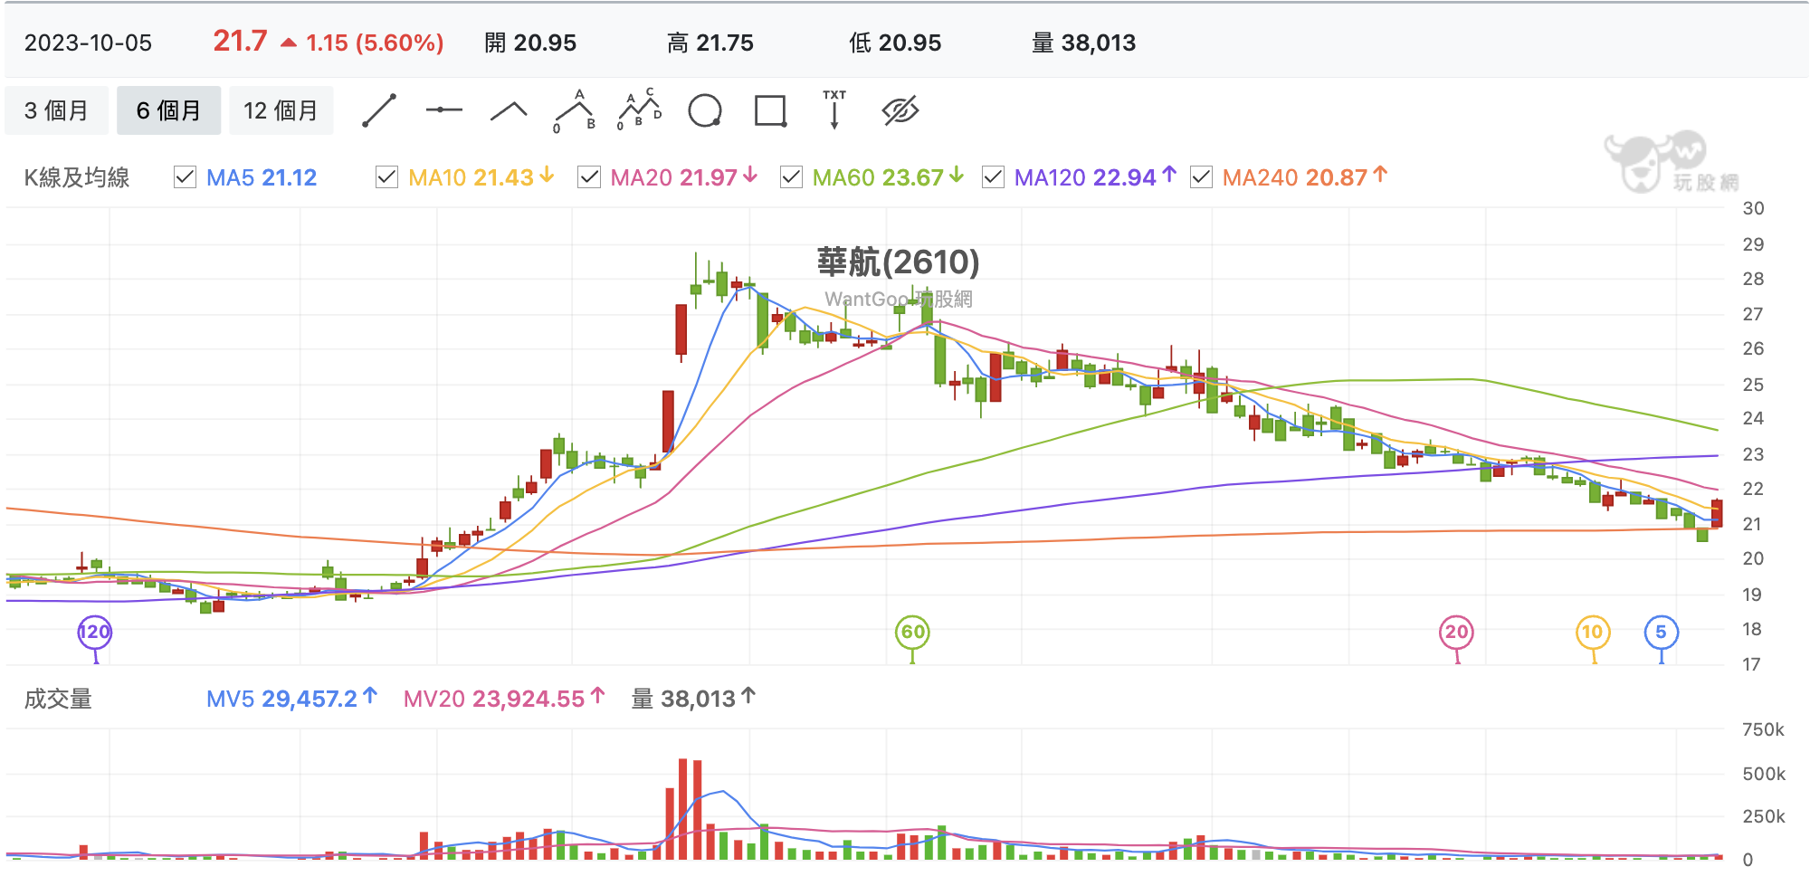Viewport: 1810px width, 876px height.
Task: Uncheck the MA120 moving average checkbox
Action: (993, 177)
